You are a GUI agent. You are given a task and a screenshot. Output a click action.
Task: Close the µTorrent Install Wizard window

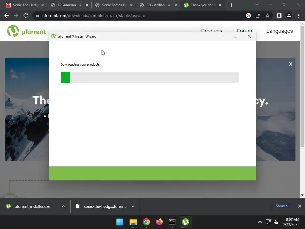pos(249,36)
